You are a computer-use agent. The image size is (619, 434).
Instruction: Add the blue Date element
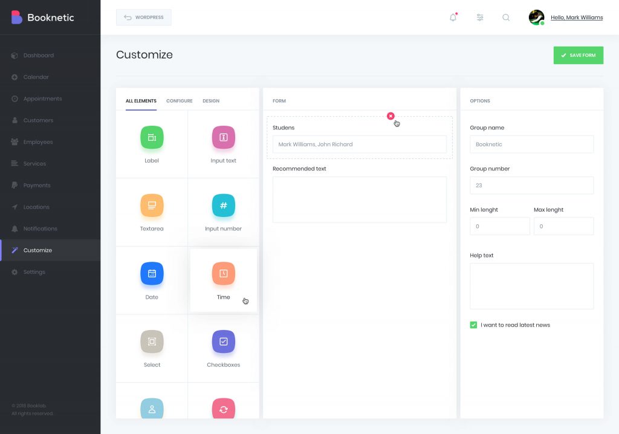coord(152,281)
